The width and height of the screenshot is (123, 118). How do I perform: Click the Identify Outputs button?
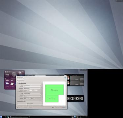tap(30, 103)
